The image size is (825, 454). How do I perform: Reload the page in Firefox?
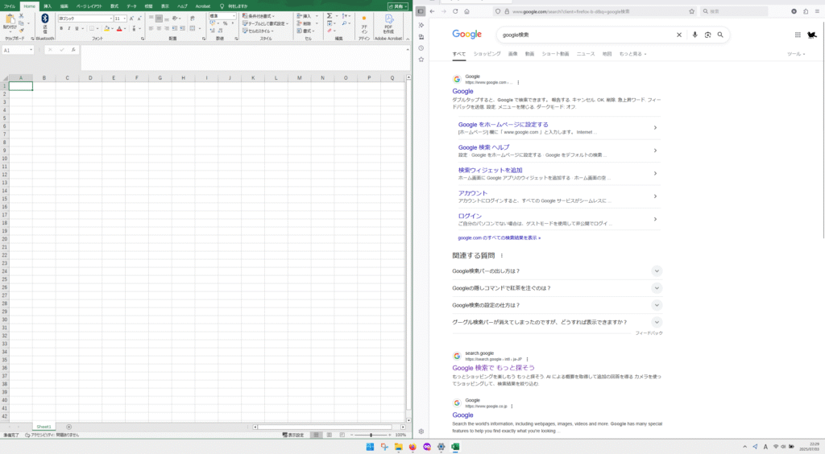455,11
